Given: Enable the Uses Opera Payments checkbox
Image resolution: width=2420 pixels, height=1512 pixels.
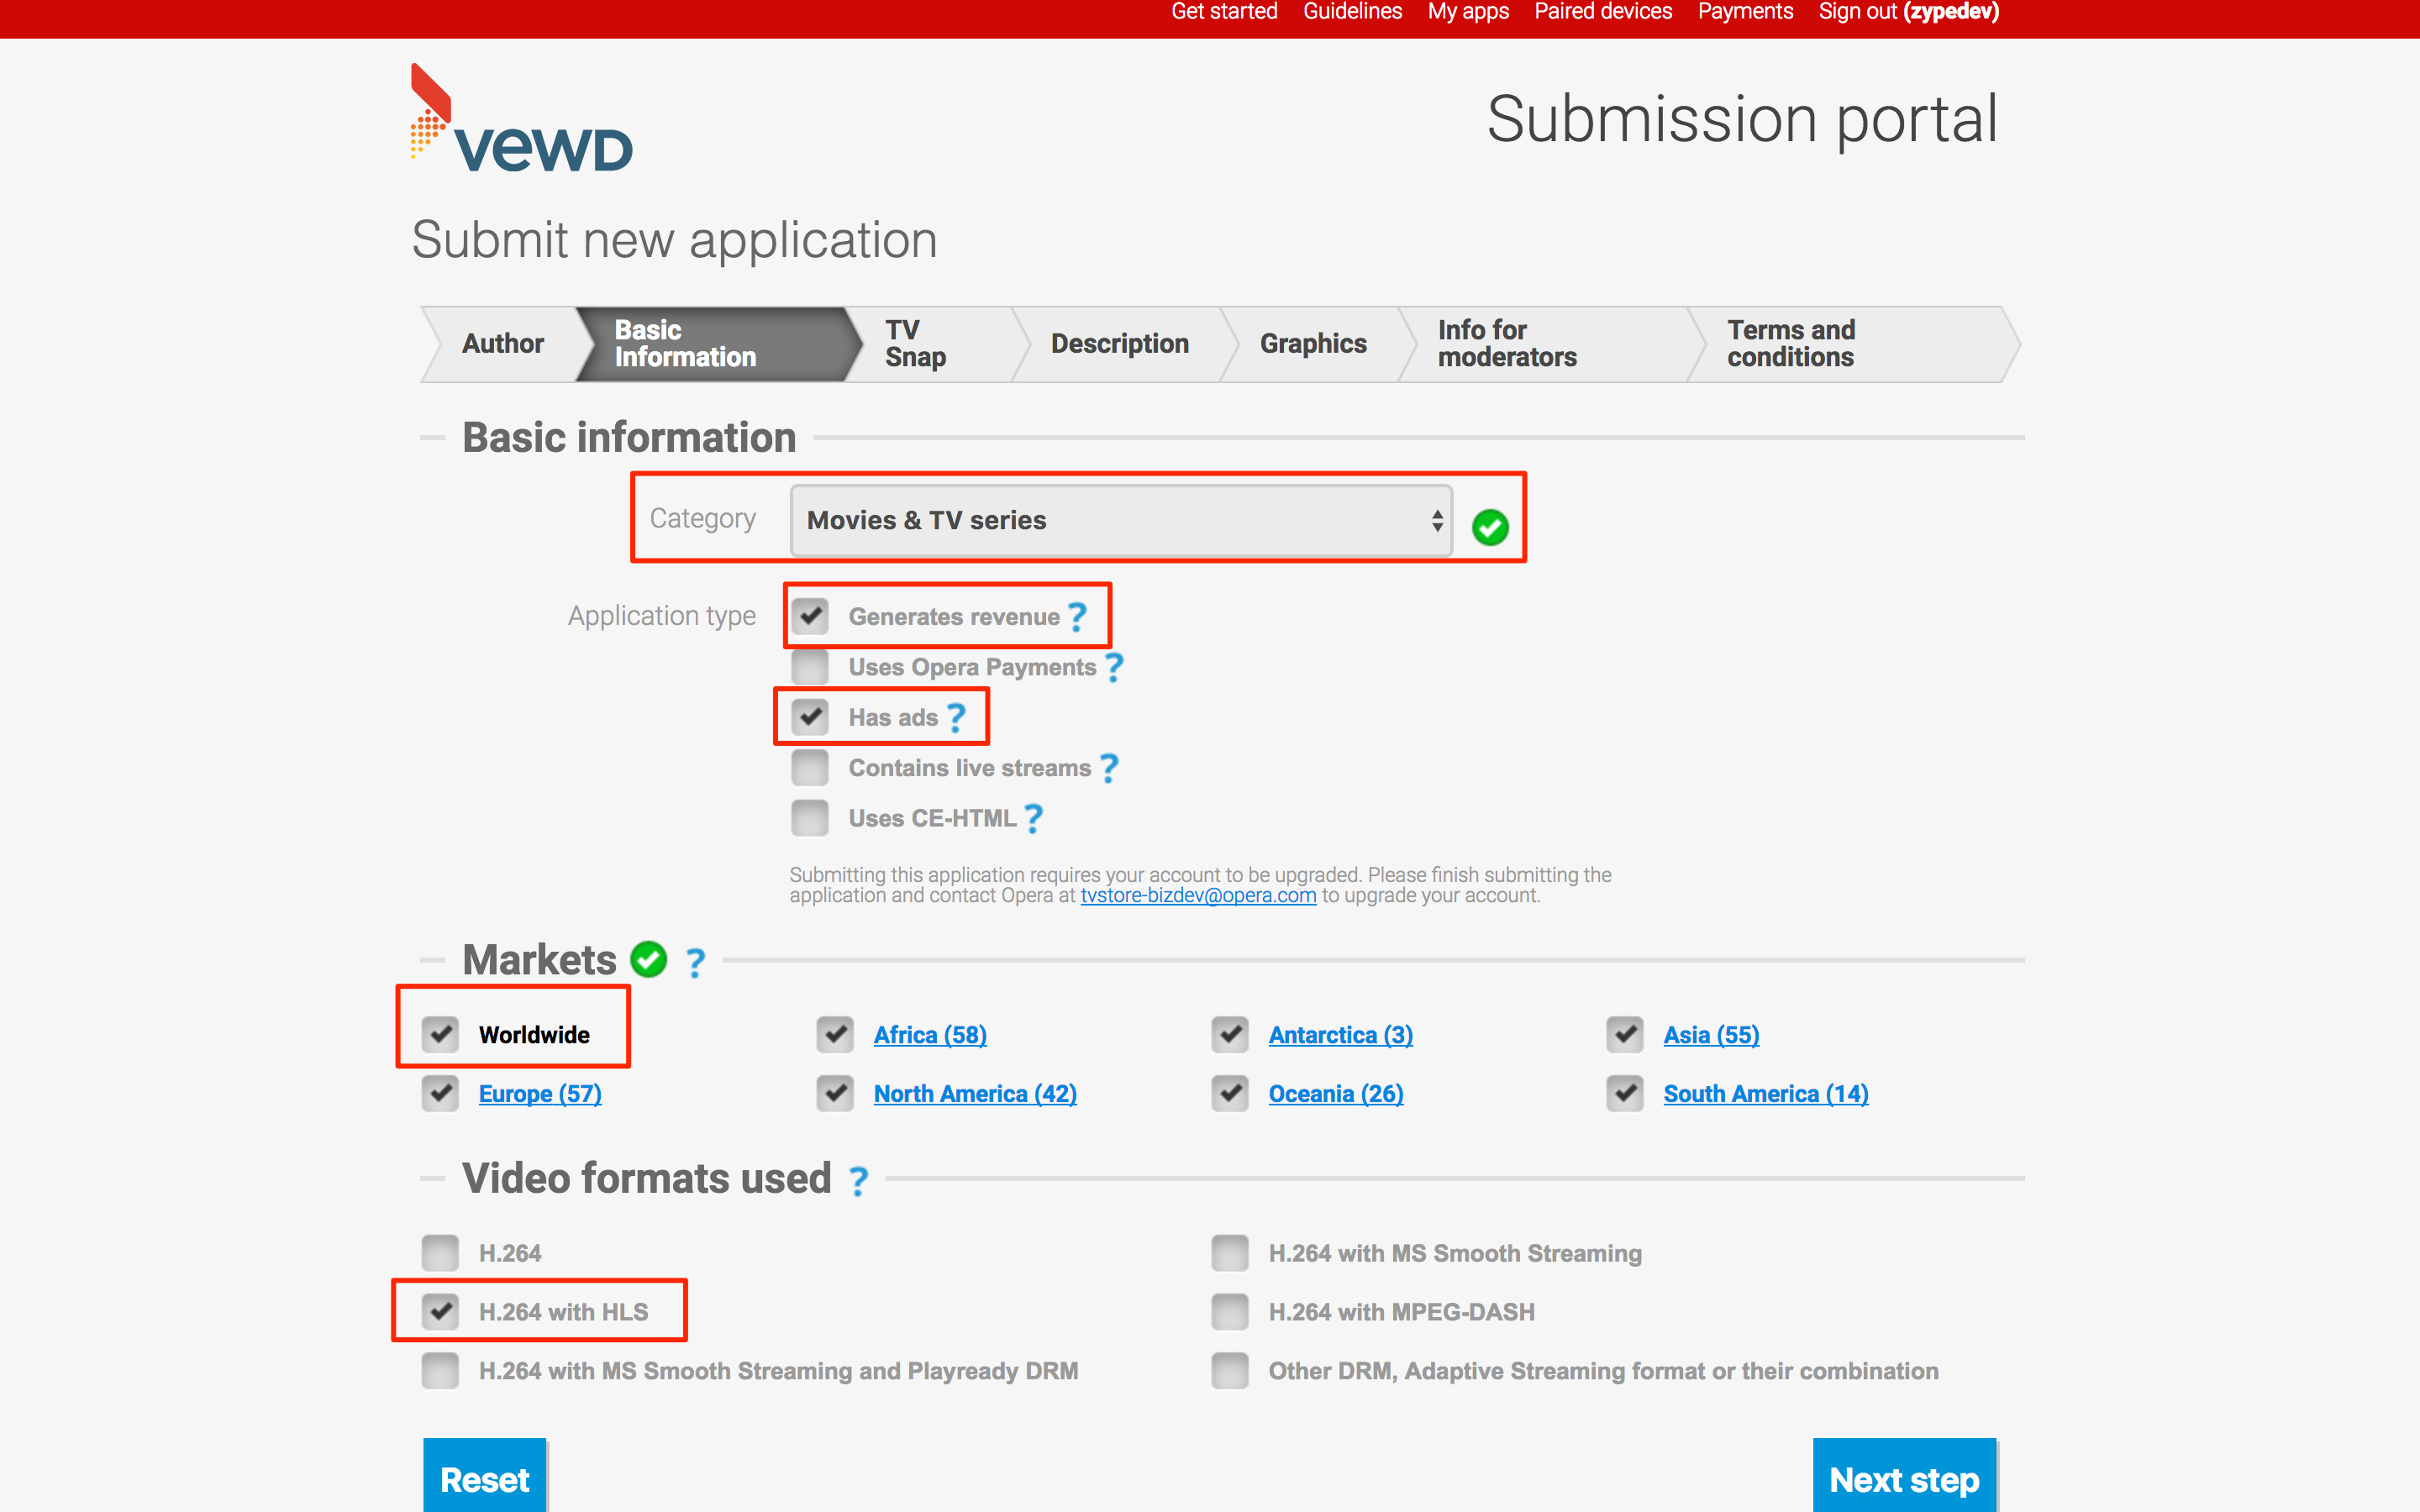Looking at the screenshot, I should pos(809,667).
